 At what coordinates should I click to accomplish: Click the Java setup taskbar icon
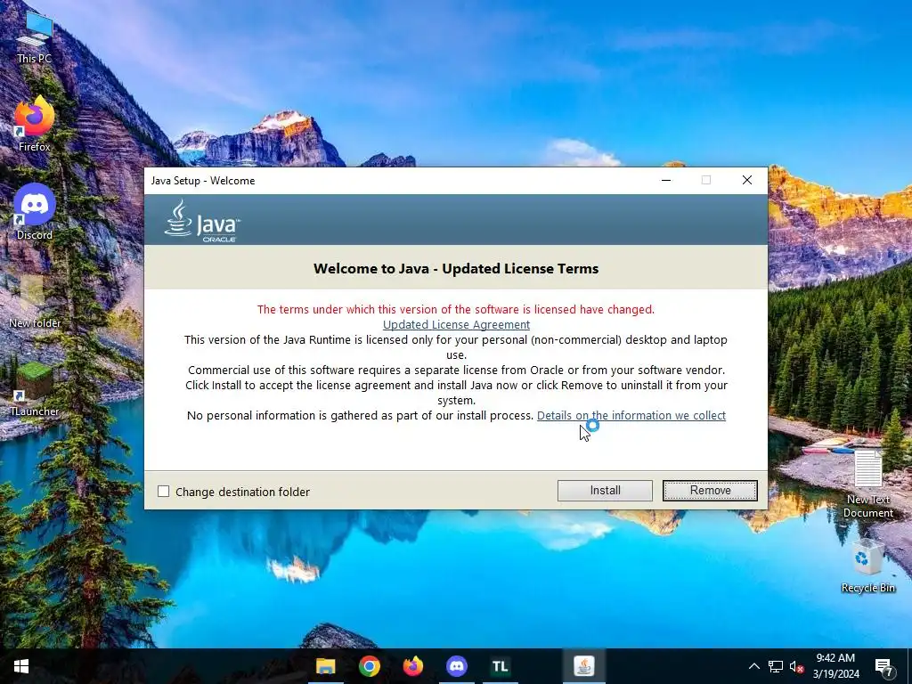pos(584,666)
